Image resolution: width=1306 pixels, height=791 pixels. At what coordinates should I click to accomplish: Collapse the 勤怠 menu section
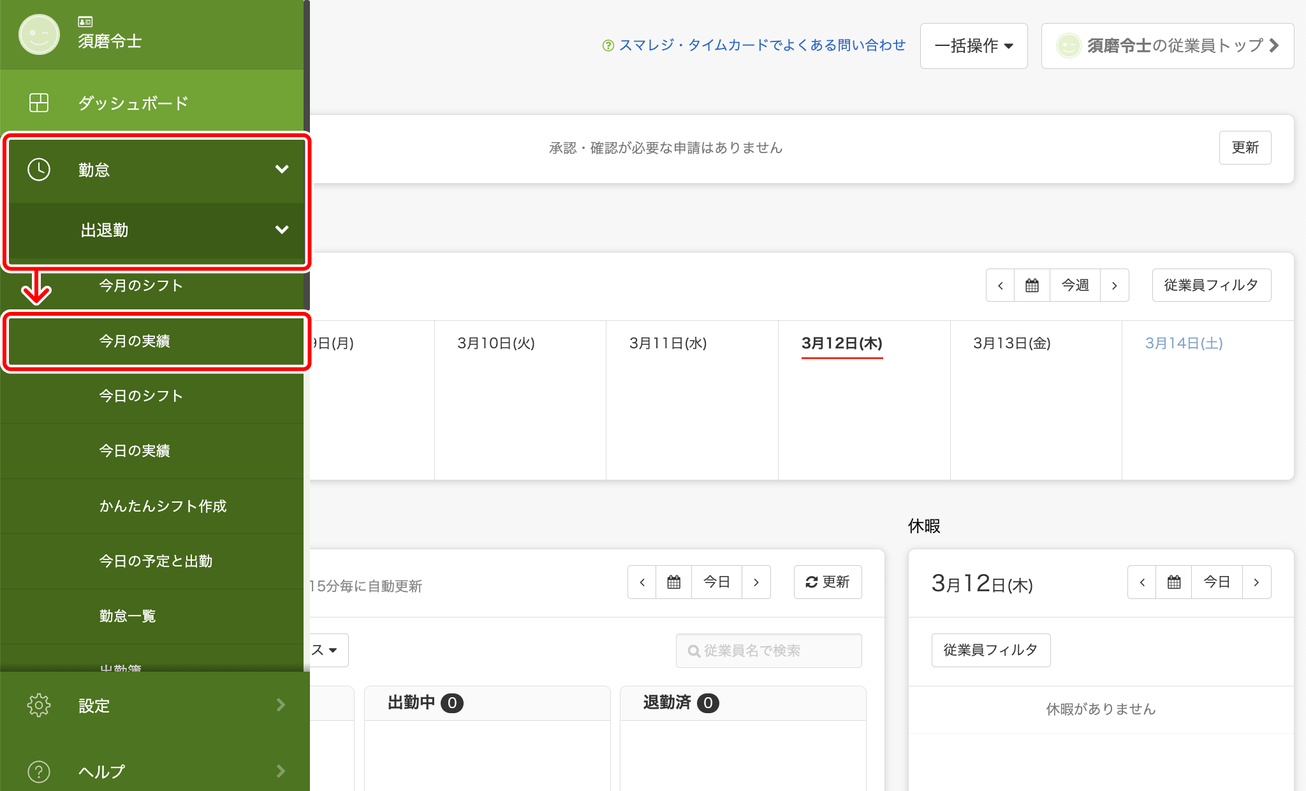point(281,170)
